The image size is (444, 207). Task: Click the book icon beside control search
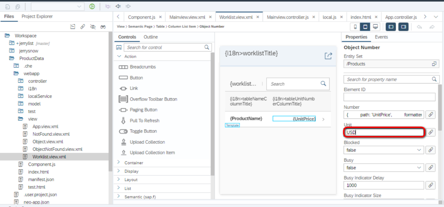119,47
